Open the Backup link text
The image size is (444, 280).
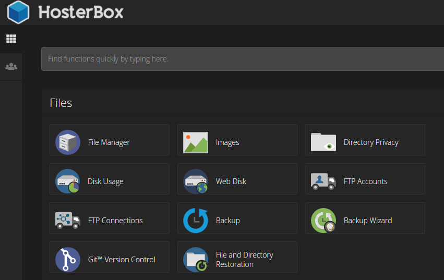(x=227, y=220)
